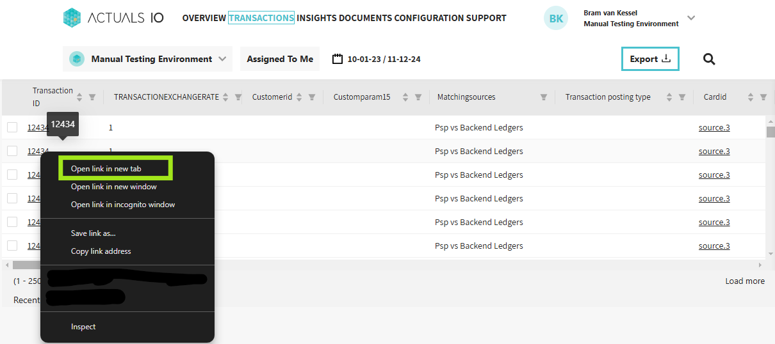
Task: Open the date range 10-01-23 / 11-12-24
Action: tap(384, 59)
